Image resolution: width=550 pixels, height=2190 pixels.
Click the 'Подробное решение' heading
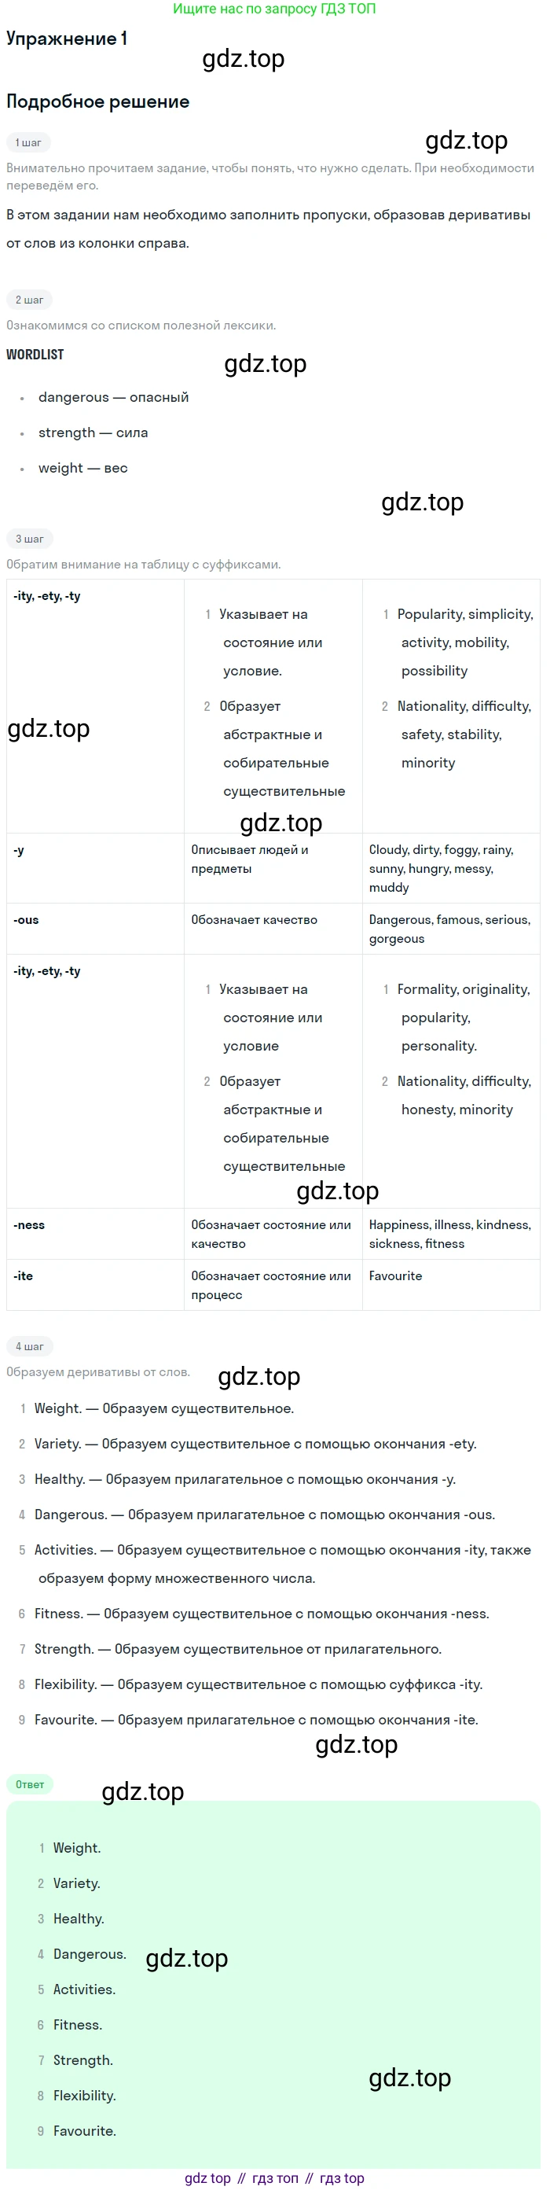pos(97,101)
